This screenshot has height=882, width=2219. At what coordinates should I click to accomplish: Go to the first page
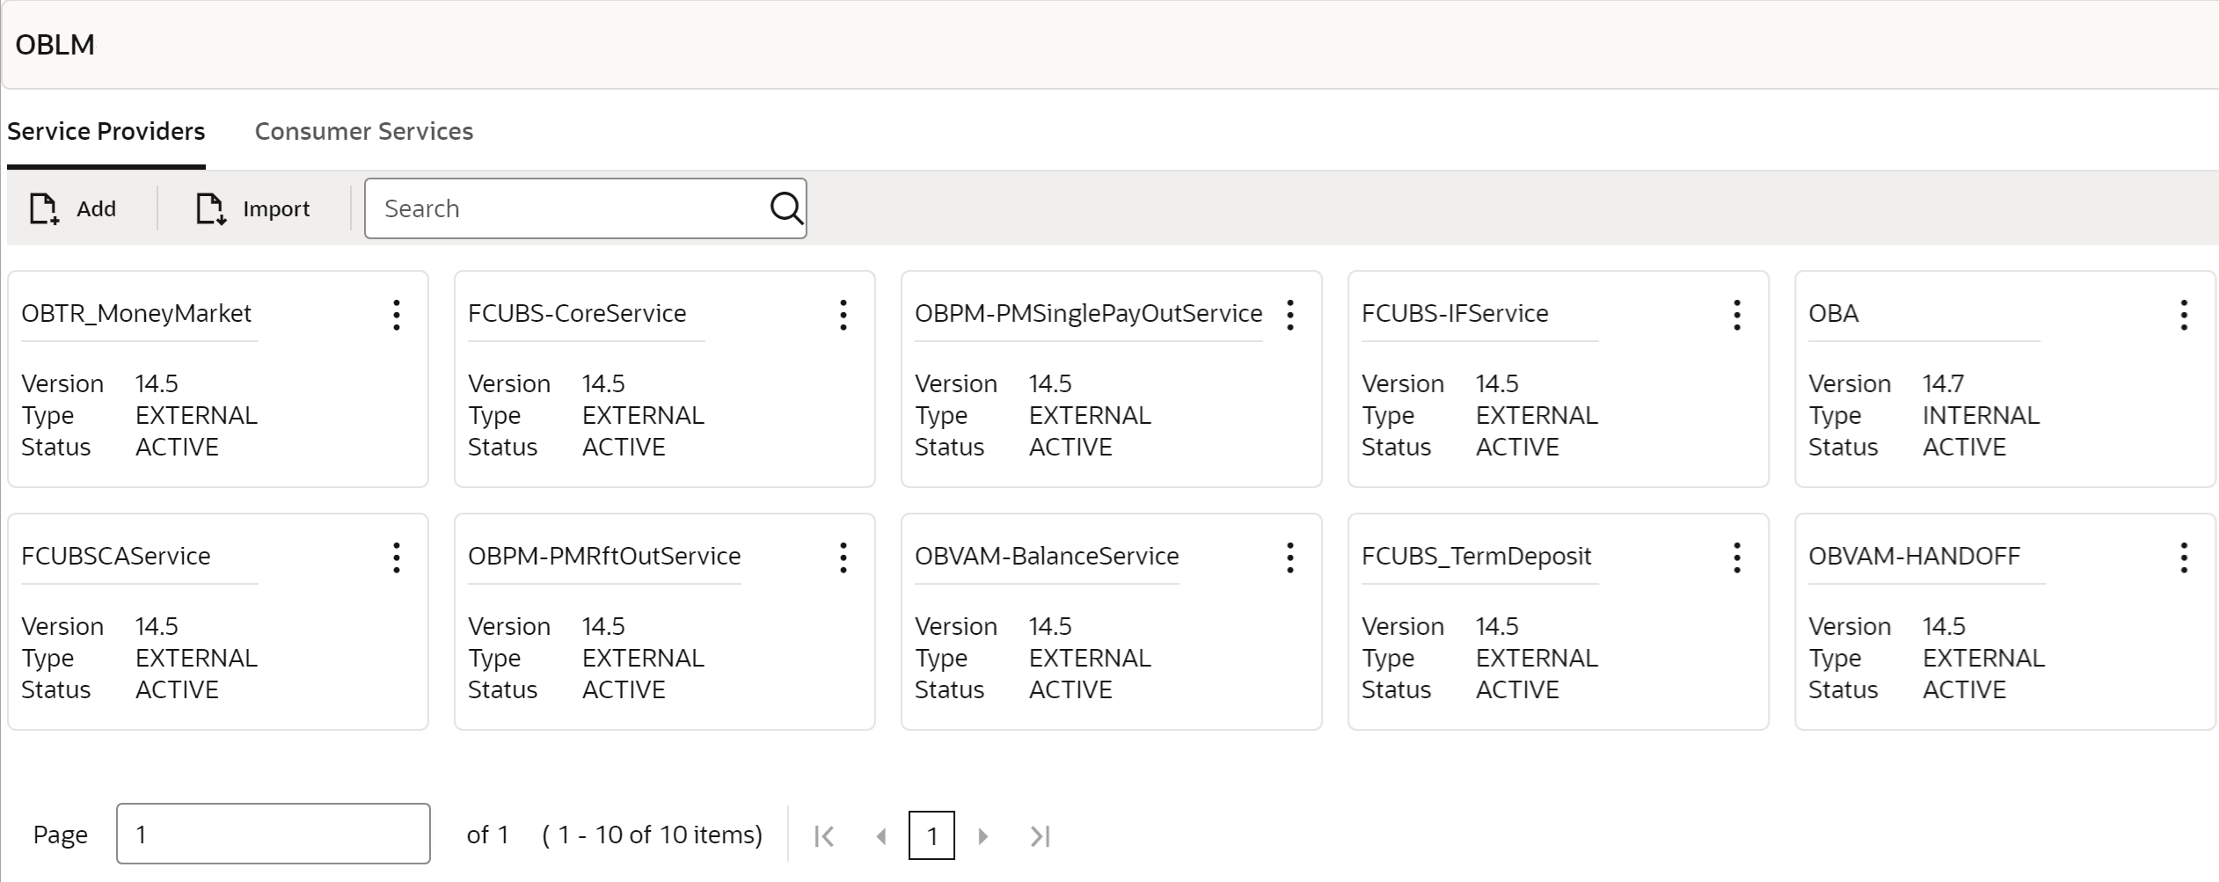[x=824, y=836]
